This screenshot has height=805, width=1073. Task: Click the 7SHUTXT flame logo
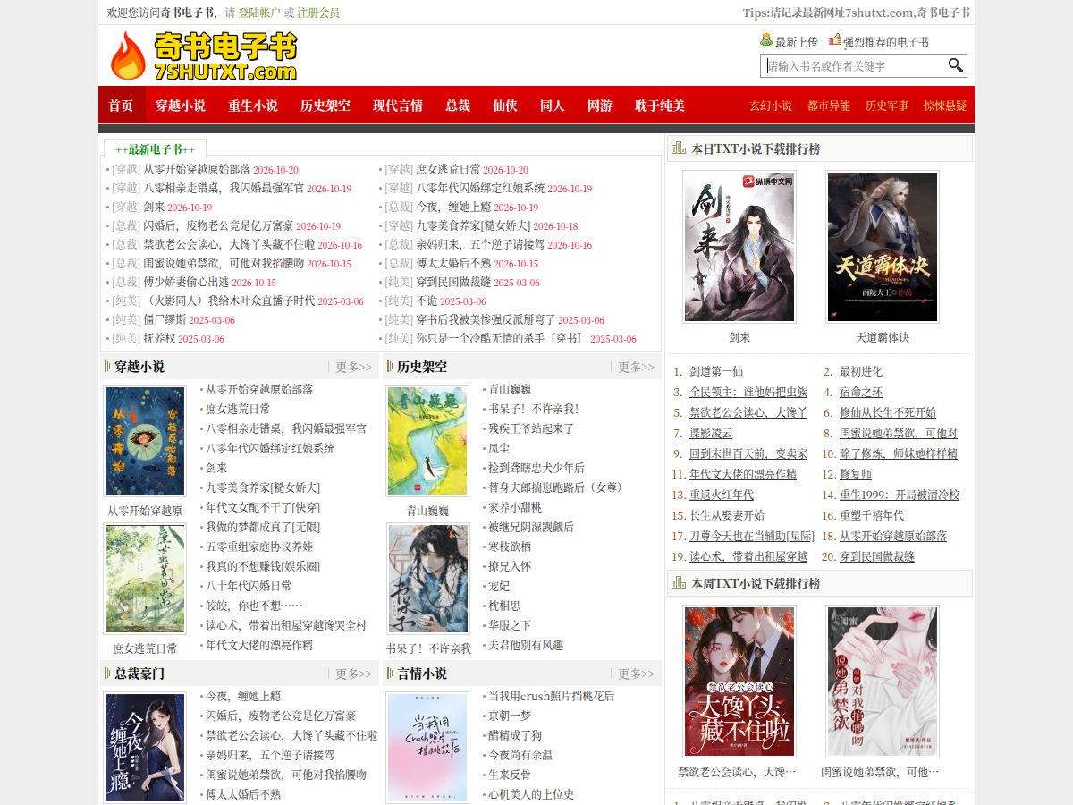(204, 57)
